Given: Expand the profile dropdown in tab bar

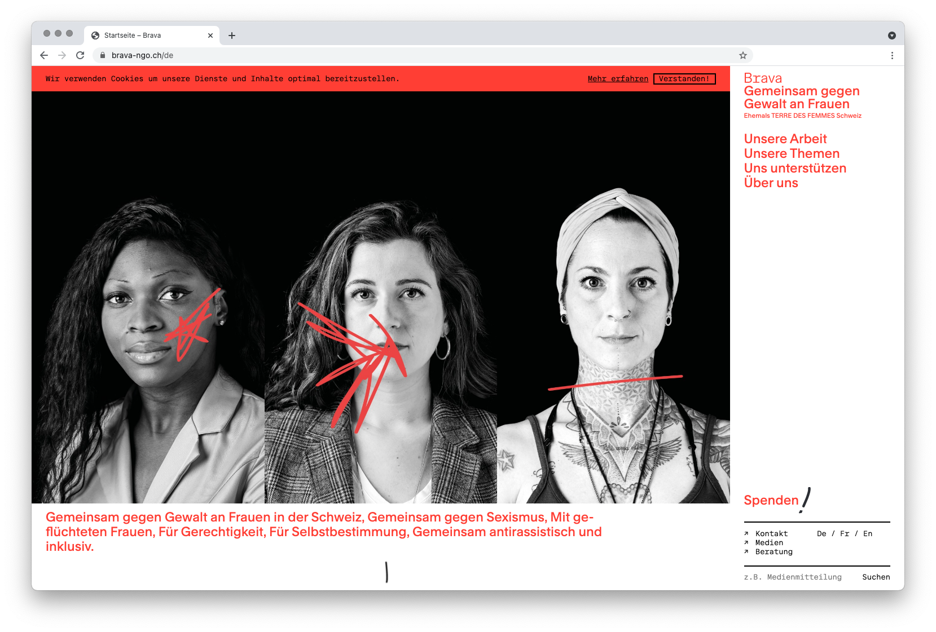Looking at the screenshot, I should [891, 36].
